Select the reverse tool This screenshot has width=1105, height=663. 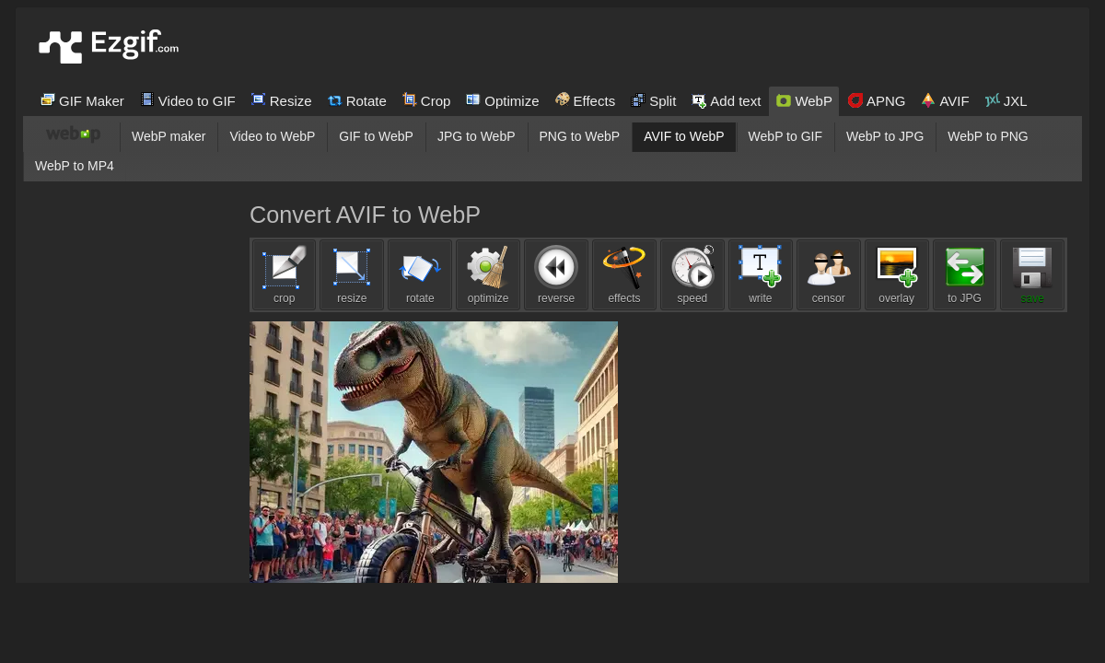pyautogui.click(x=556, y=274)
